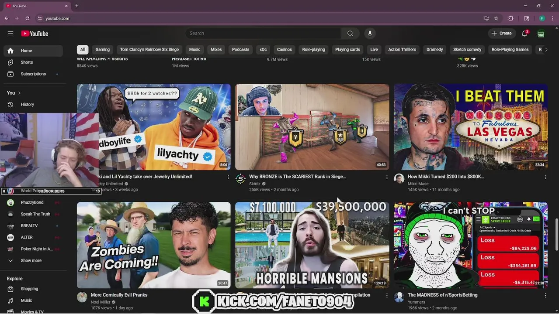Open options for Mikki $200 video
This screenshot has height=314, width=559.
(x=545, y=177)
